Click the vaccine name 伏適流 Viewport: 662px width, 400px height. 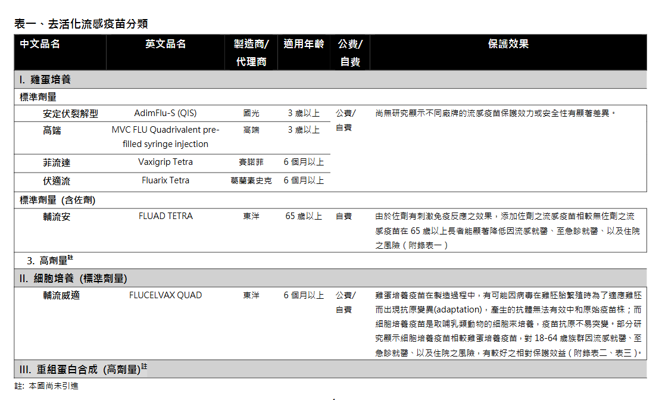pos(57,181)
